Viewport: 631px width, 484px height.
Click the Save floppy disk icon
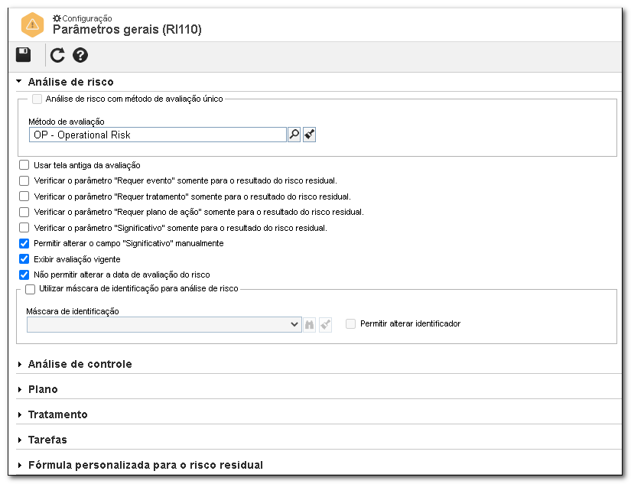coord(24,55)
